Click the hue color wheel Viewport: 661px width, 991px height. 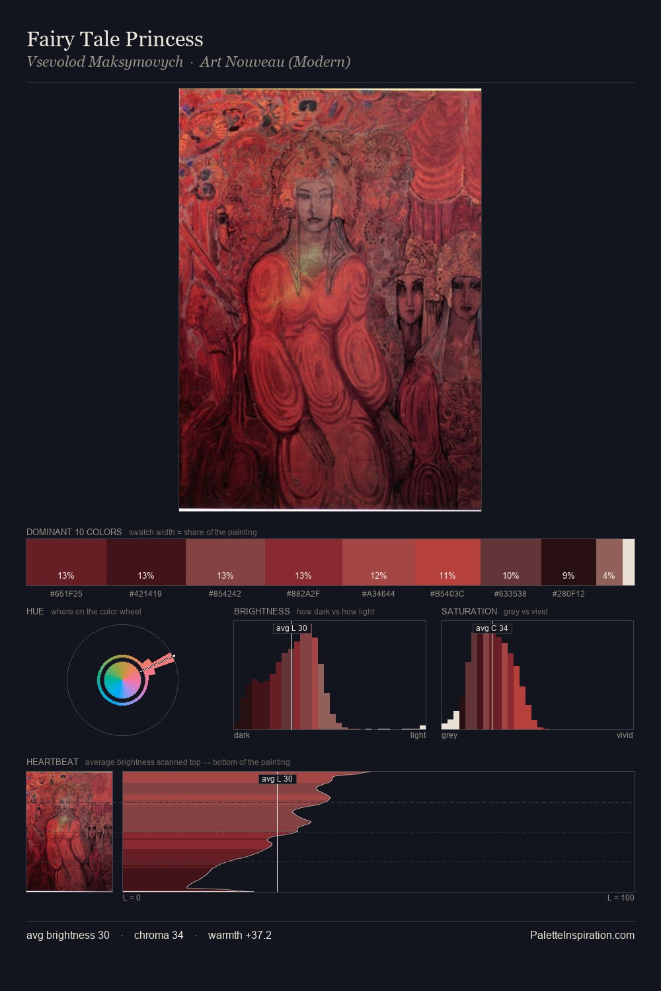coord(122,680)
